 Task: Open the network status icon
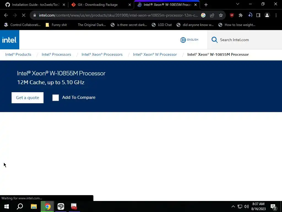(x=240, y=206)
